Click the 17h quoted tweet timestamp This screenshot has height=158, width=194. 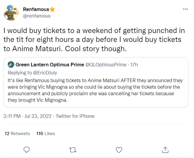tap(134, 65)
